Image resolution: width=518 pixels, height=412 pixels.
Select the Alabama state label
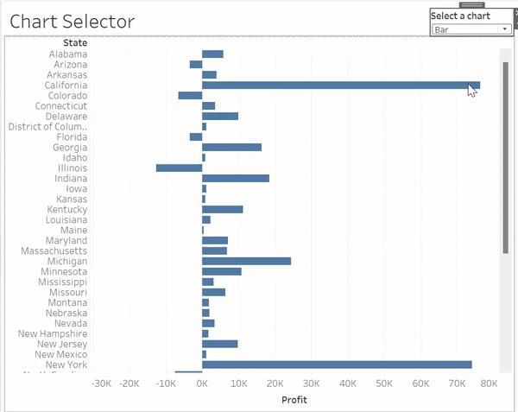click(x=68, y=54)
